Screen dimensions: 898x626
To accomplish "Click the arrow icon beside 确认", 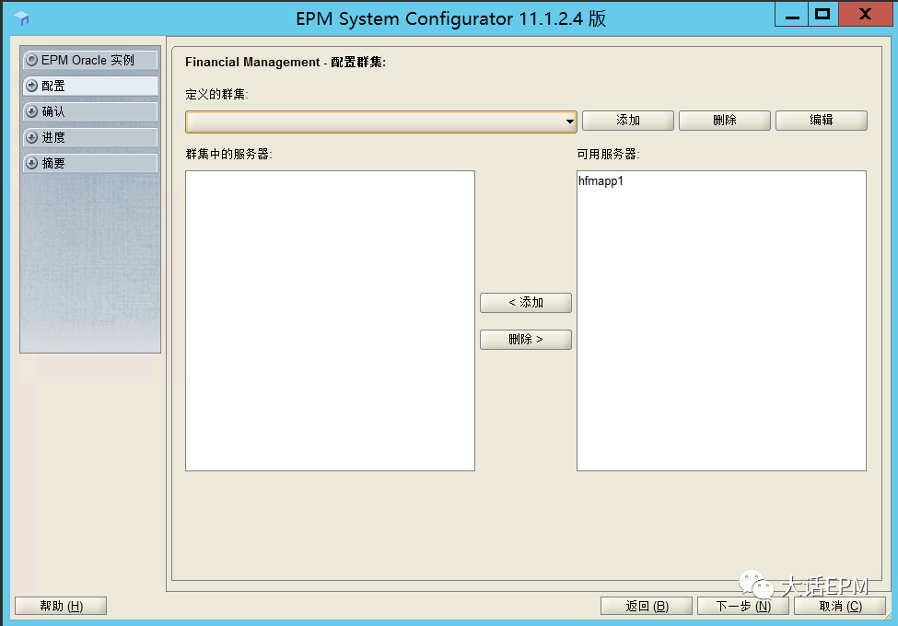I will click(32, 111).
